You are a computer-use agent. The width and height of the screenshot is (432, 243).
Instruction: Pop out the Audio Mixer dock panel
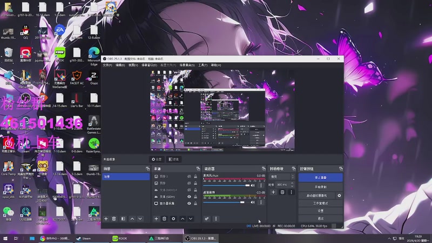click(264, 168)
